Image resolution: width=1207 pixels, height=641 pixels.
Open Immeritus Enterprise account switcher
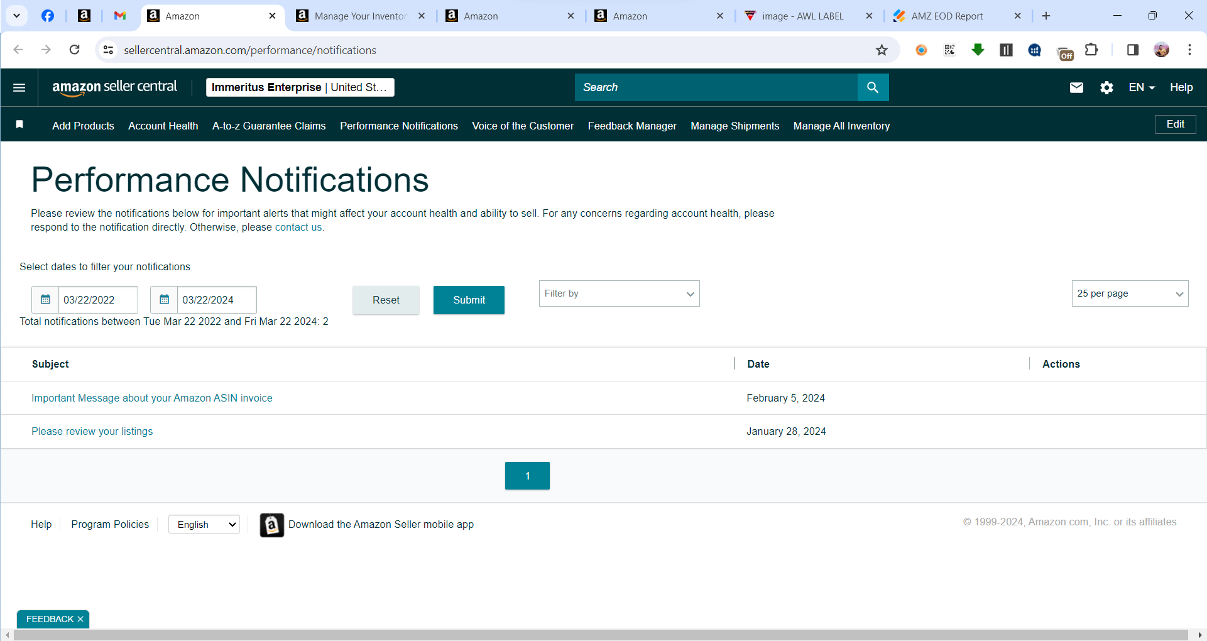click(300, 87)
